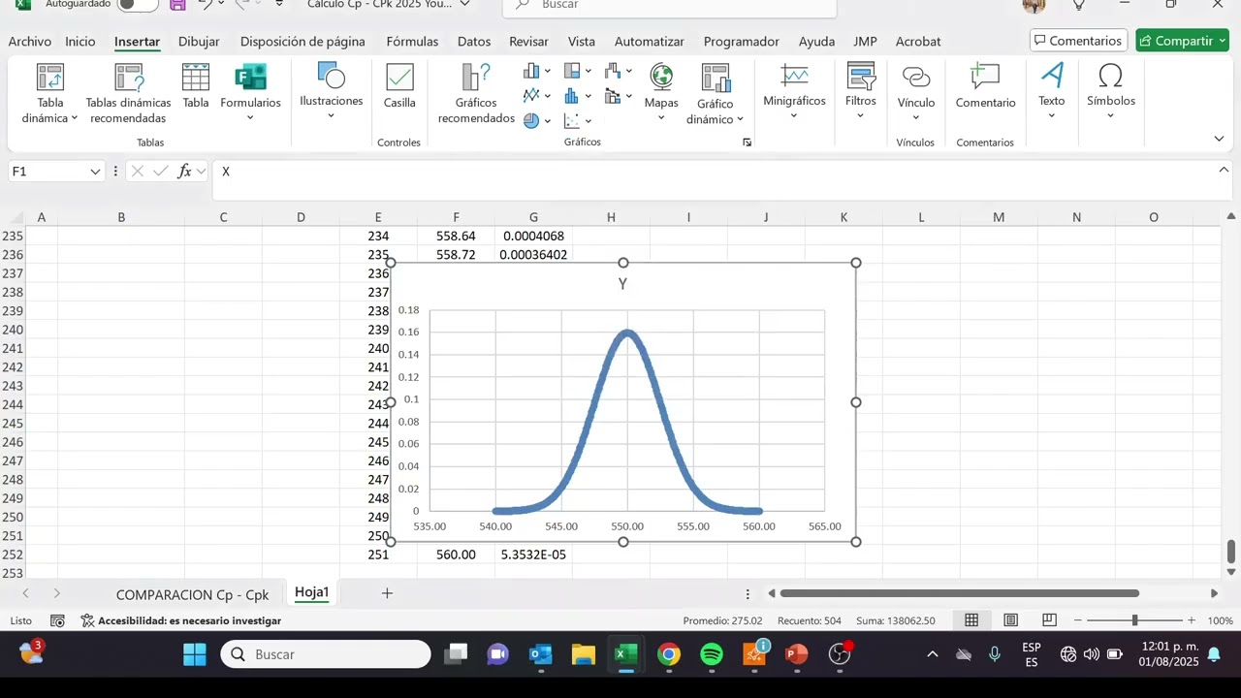Open Gráficos recomendados
This screenshot has width=1241, height=698.
(x=476, y=94)
